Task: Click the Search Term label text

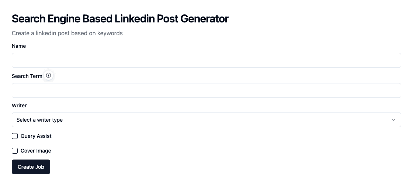Action: tap(27, 76)
